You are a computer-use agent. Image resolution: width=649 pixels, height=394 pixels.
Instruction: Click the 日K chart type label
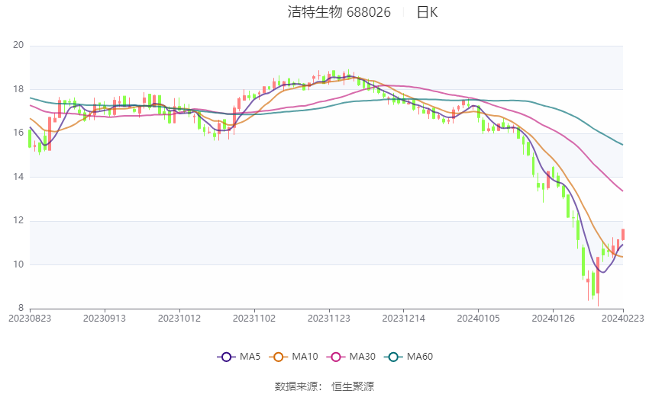point(427,12)
